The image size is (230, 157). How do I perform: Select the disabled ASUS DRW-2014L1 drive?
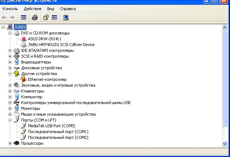point(45,39)
